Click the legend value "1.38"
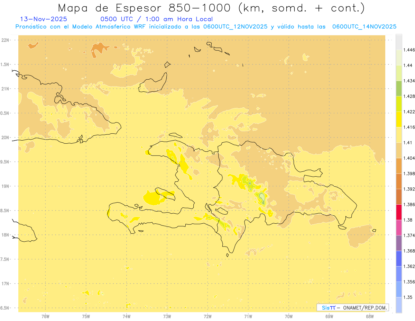Image resolution: width=415 pixels, height=321 pixels. [408, 220]
